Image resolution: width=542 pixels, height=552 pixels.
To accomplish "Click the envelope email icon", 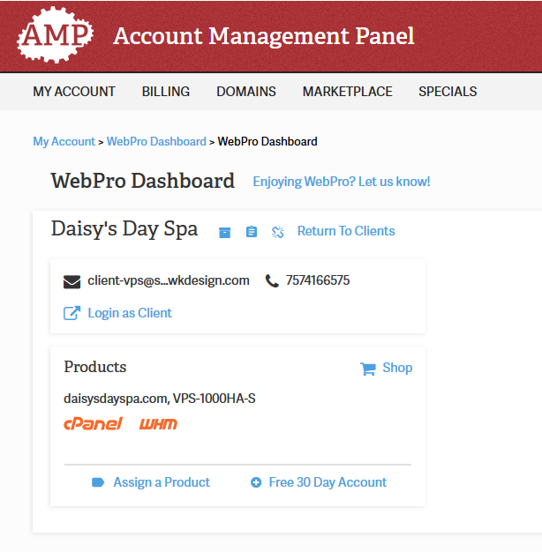I will [72, 281].
